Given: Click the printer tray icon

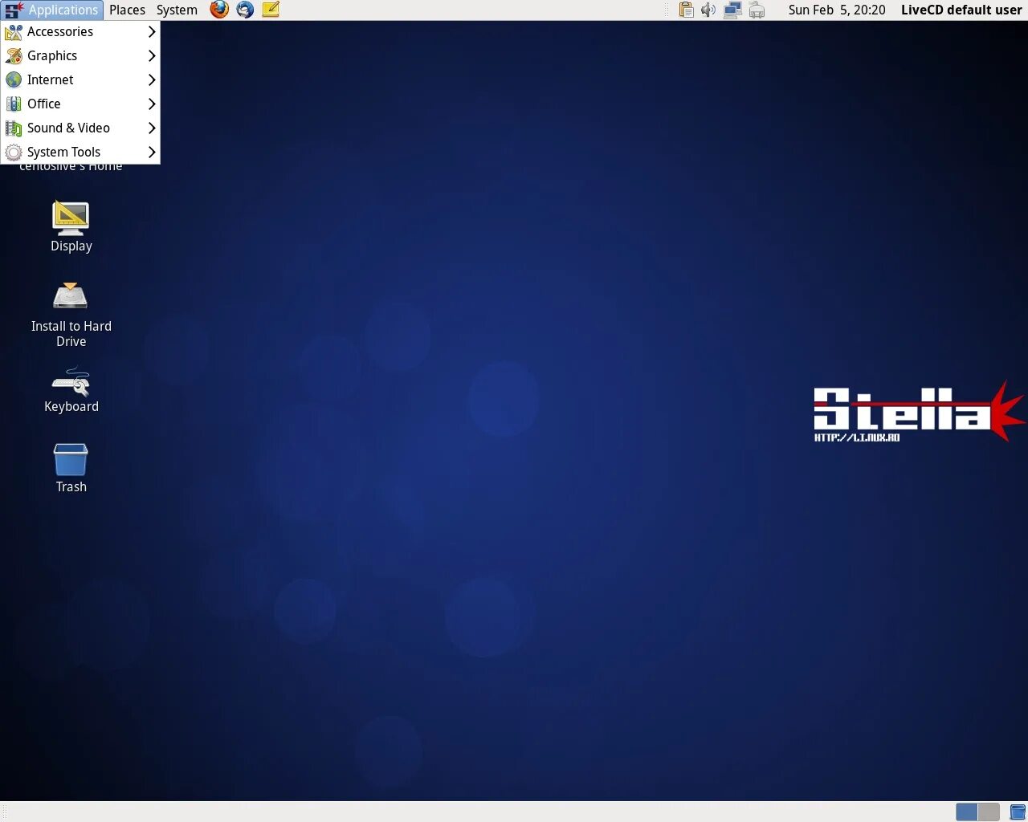Looking at the screenshot, I should coord(757,10).
